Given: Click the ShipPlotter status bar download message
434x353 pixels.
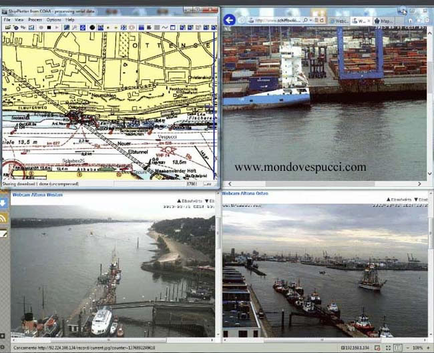Looking at the screenshot, I should [x=41, y=184].
